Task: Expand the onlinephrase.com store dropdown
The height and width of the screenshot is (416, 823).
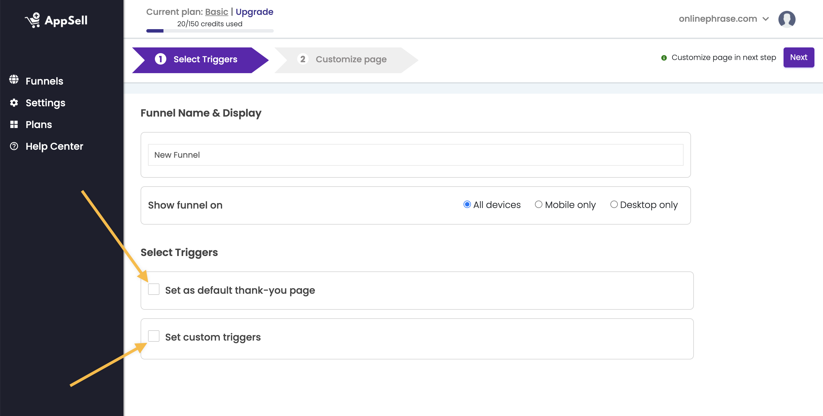Action: pyautogui.click(x=724, y=19)
